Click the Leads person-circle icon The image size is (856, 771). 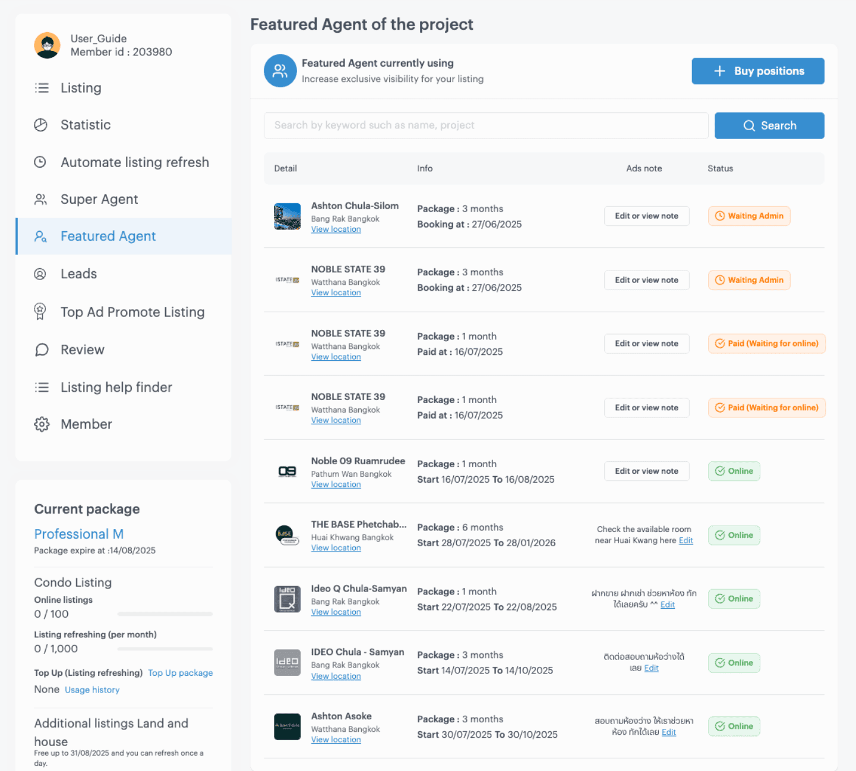(x=40, y=274)
